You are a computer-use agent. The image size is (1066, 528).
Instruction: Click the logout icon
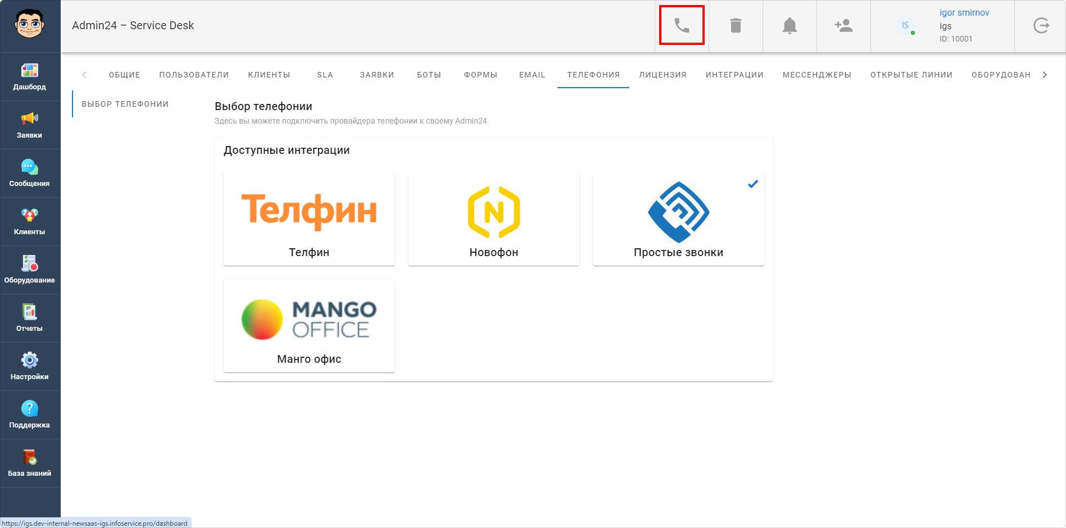tap(1041, 25)
